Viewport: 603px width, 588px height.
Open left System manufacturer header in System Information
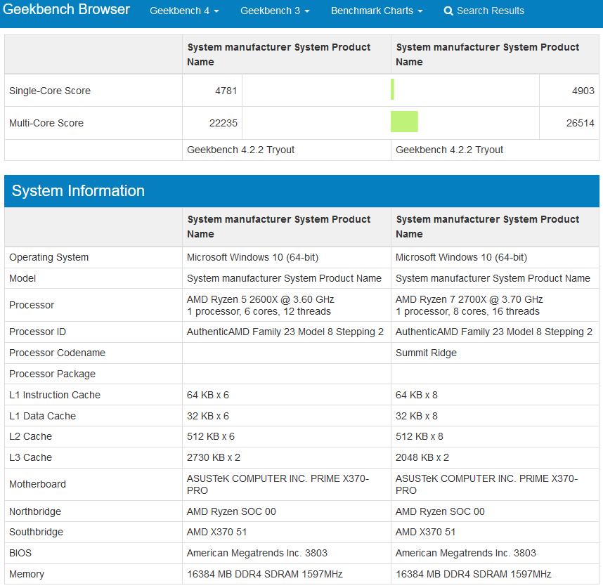coord(278,227)
